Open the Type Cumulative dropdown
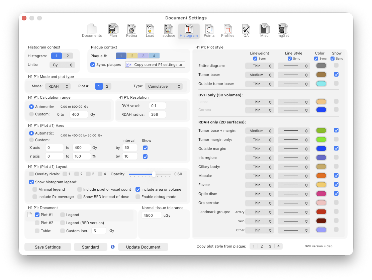Viewport: 372px width, 280px height. point(164,86)
